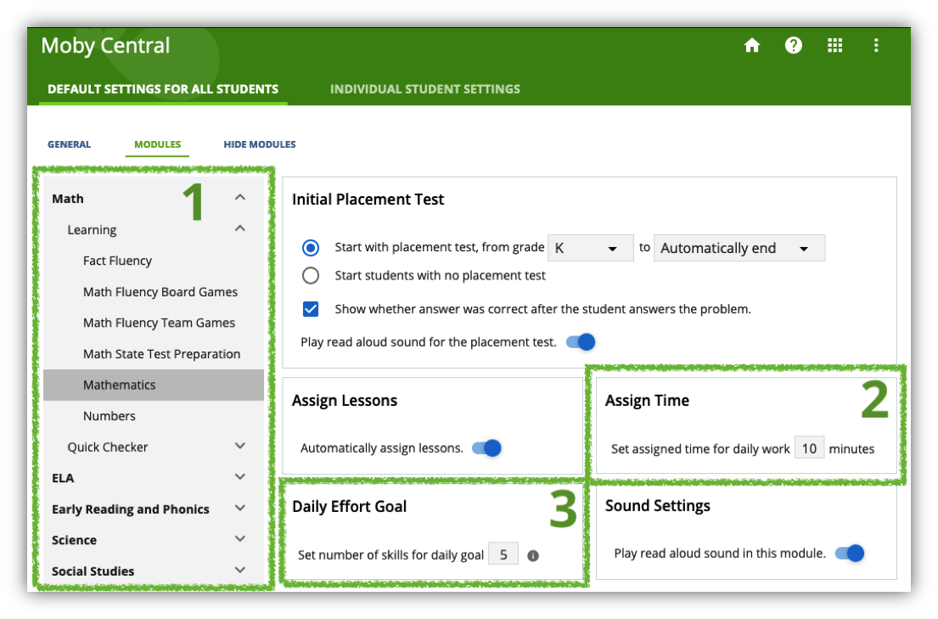Click the daily work minutes input field
This screenshot has height=619, width=938.
click(809, 447)
